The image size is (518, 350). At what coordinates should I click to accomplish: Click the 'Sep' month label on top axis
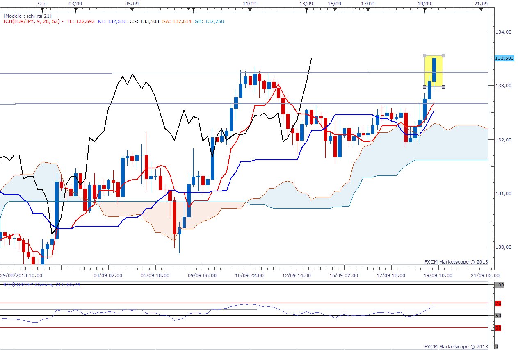click(x=42, y=3)
